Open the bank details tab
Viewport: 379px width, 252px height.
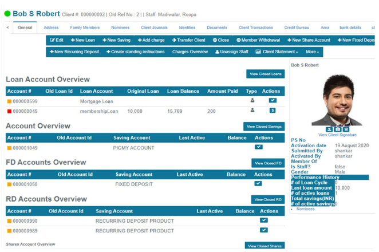pyautogui.click(x=350, y=27)
